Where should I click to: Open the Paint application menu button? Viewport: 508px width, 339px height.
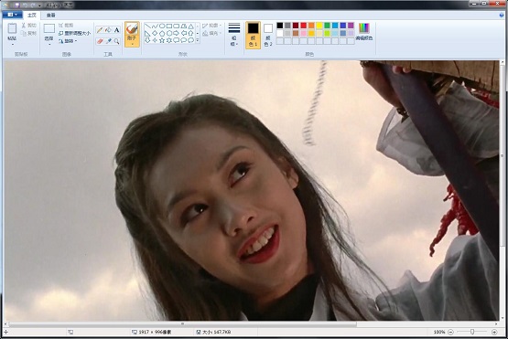(x=12, y=15)
